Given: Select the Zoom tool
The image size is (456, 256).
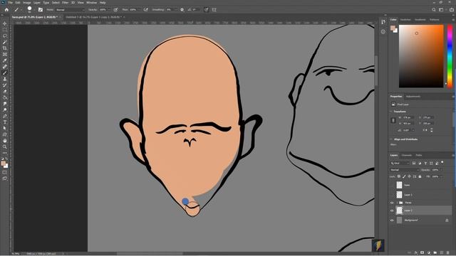Looking at the screenshot, I should [x=5, y=147].
